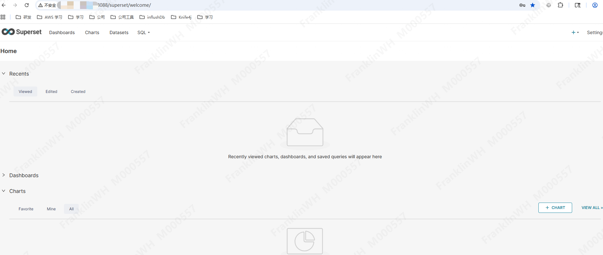Expand the SQL dropdown menu
603x255 pixels.
[144, 32]
